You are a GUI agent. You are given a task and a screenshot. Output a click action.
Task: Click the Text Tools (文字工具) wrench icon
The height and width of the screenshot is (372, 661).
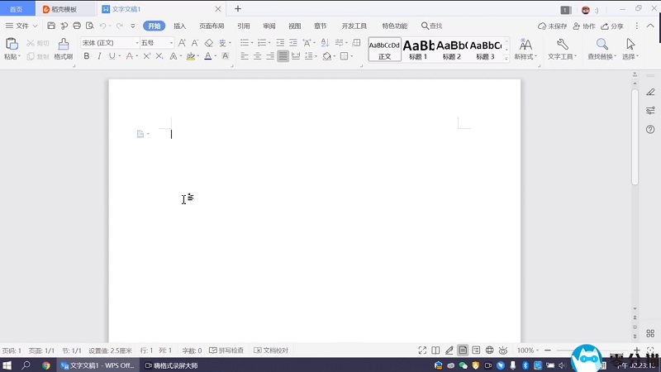(x=562, y=48)
